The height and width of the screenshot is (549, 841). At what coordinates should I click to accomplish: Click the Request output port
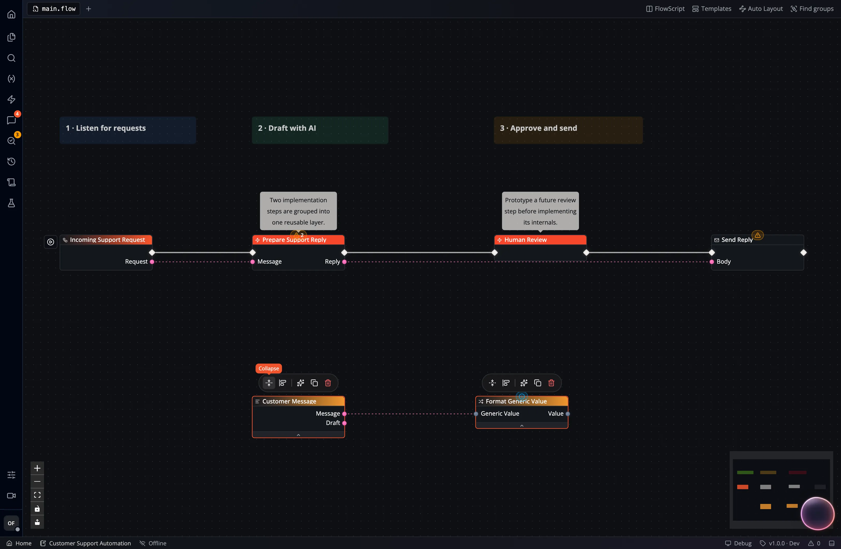point(152,262)
